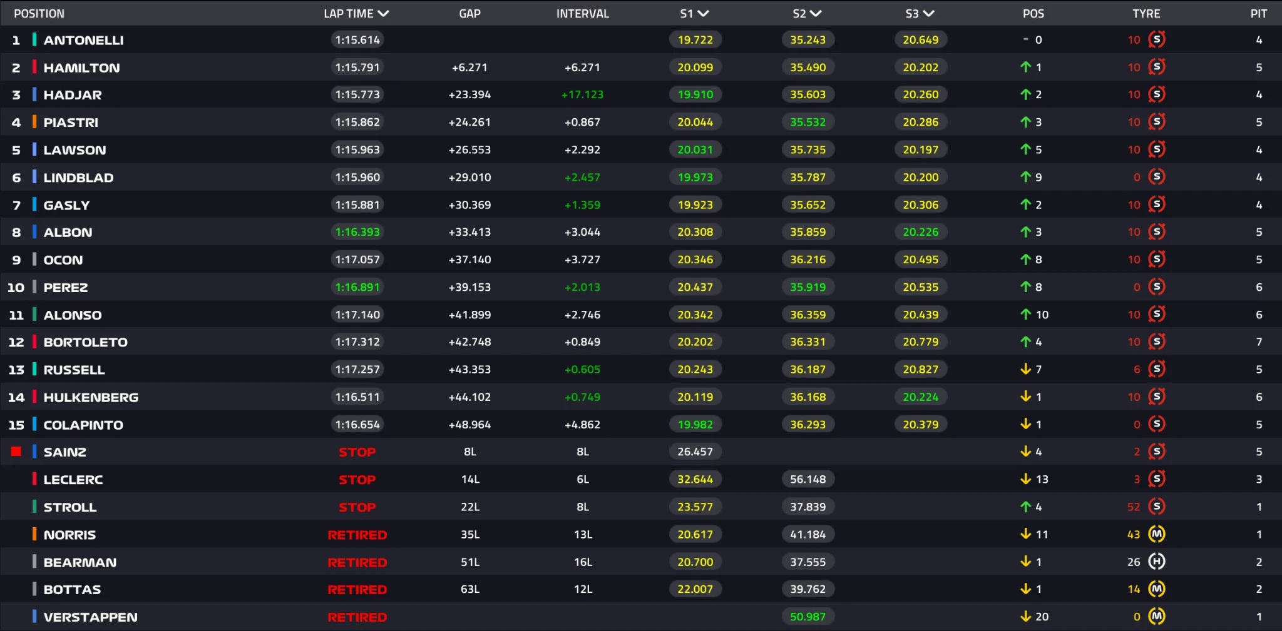Click the POS column header

[x=1033, y=14]
